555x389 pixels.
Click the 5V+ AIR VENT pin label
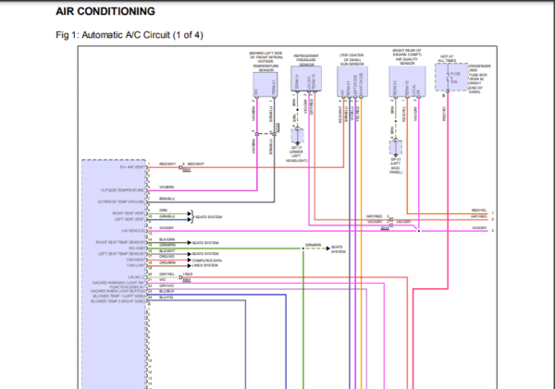(x=132, y=167)
